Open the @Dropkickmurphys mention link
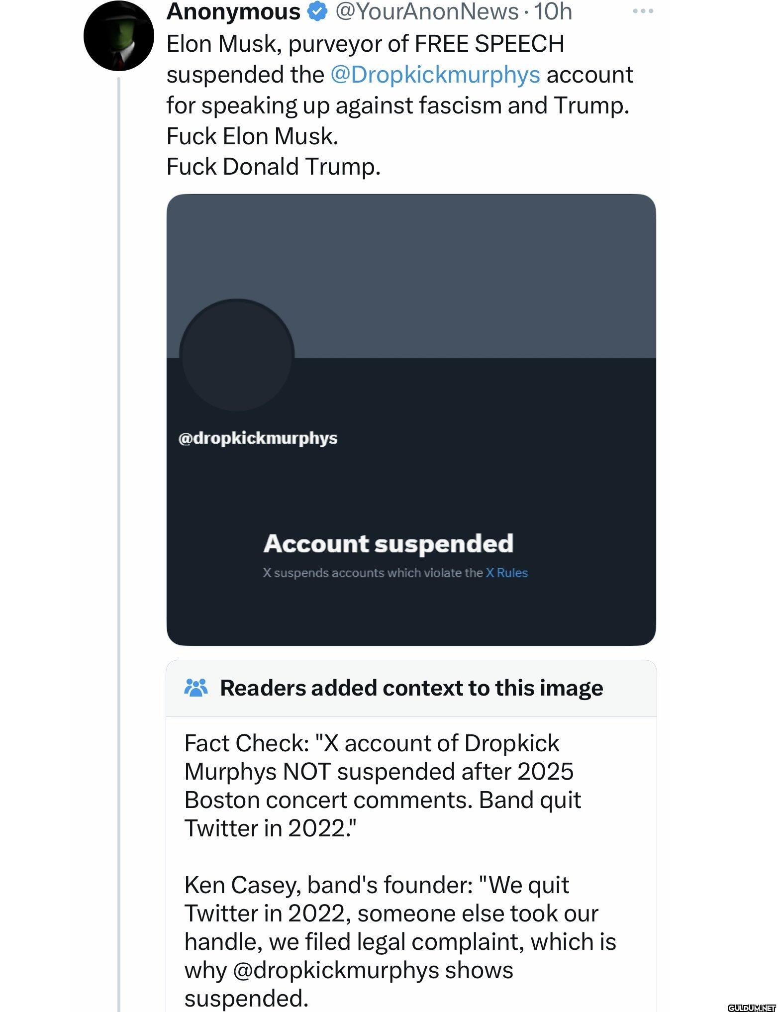Viewport: 778px width, 1012px height. 435,75
